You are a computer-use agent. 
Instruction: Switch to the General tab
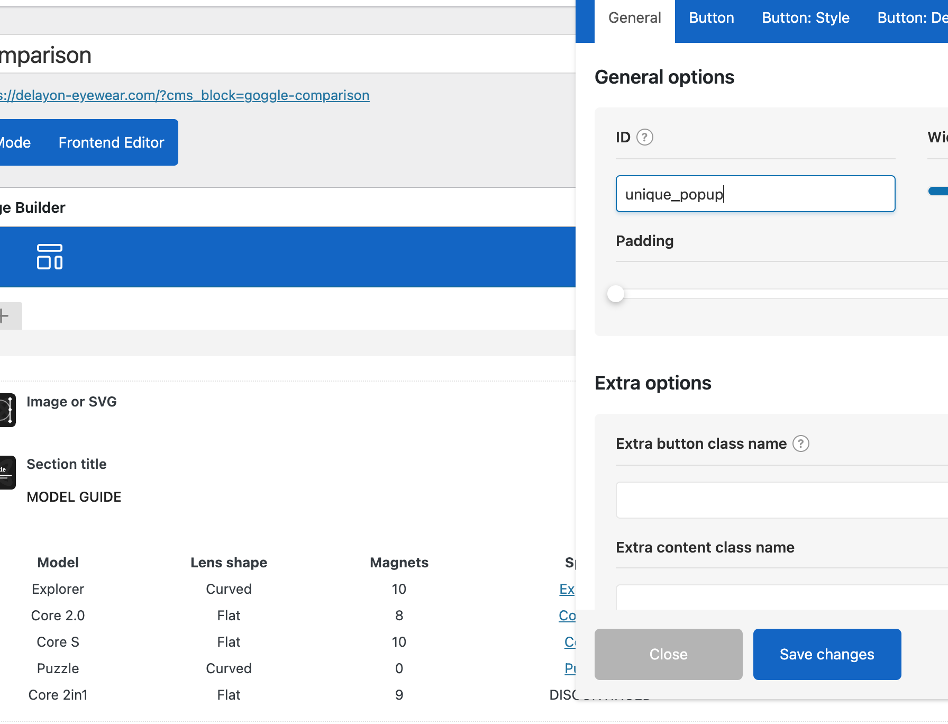tap(634, 18)
